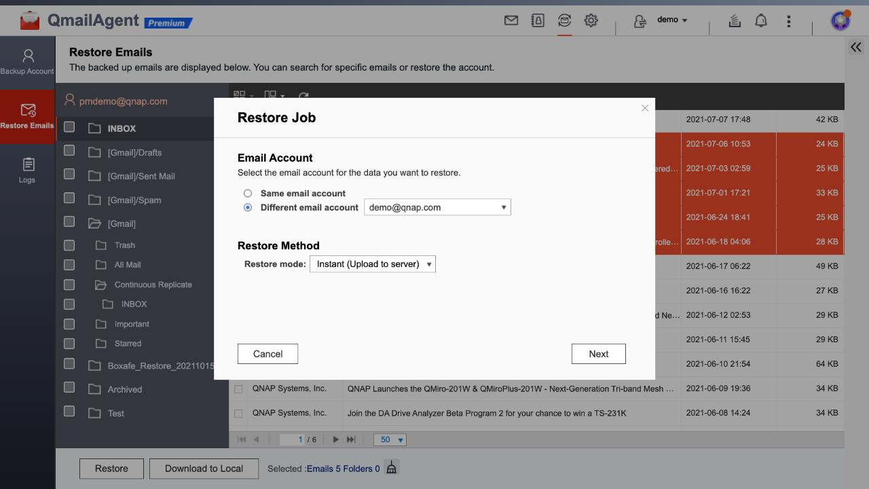The width and height of the screenshot is (869, 489).
Task: Open the mail envelope icon in header
Action: [511, 21]
